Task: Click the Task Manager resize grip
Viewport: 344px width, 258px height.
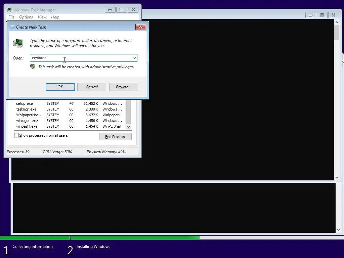Action: pyautogui.click(x=137, y=153)
